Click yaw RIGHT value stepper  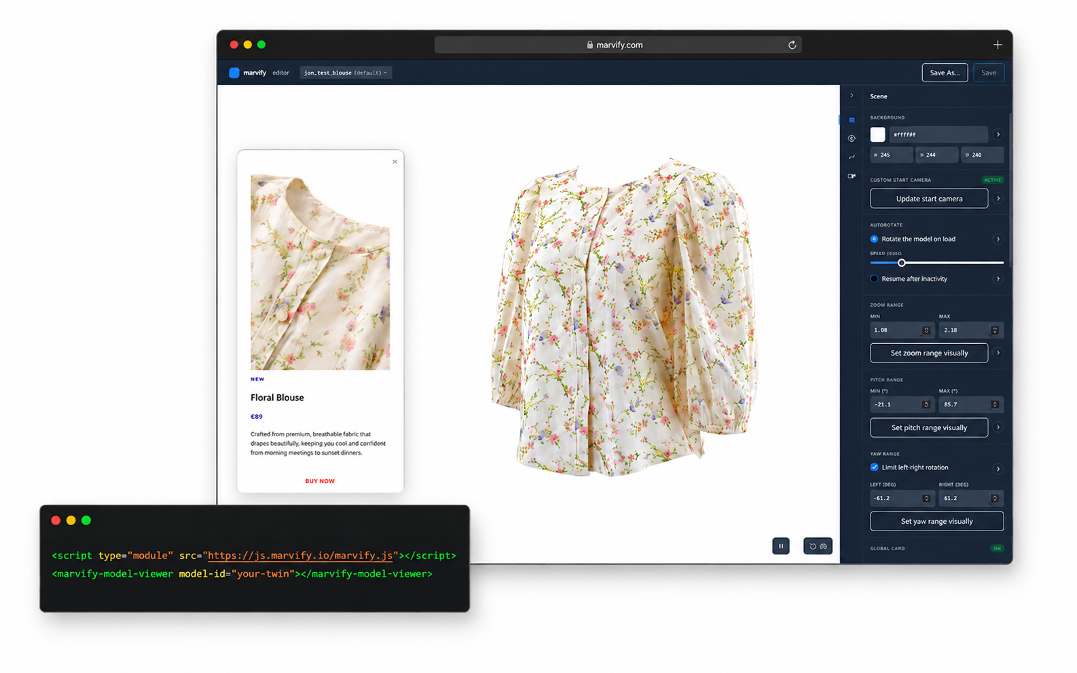[x=995, y=498]
